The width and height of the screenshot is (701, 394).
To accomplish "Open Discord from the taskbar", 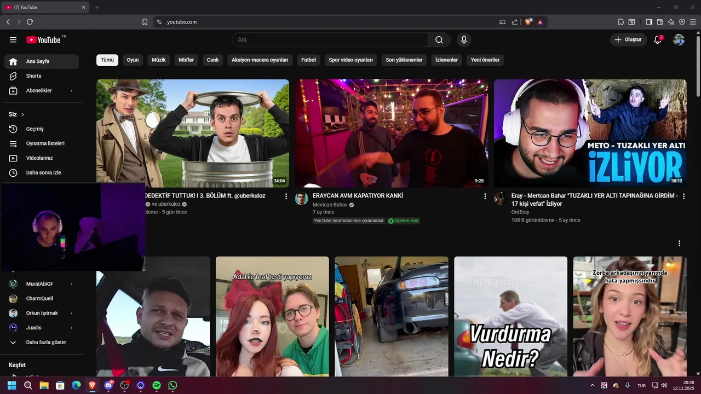I will (x=108, y=385).
